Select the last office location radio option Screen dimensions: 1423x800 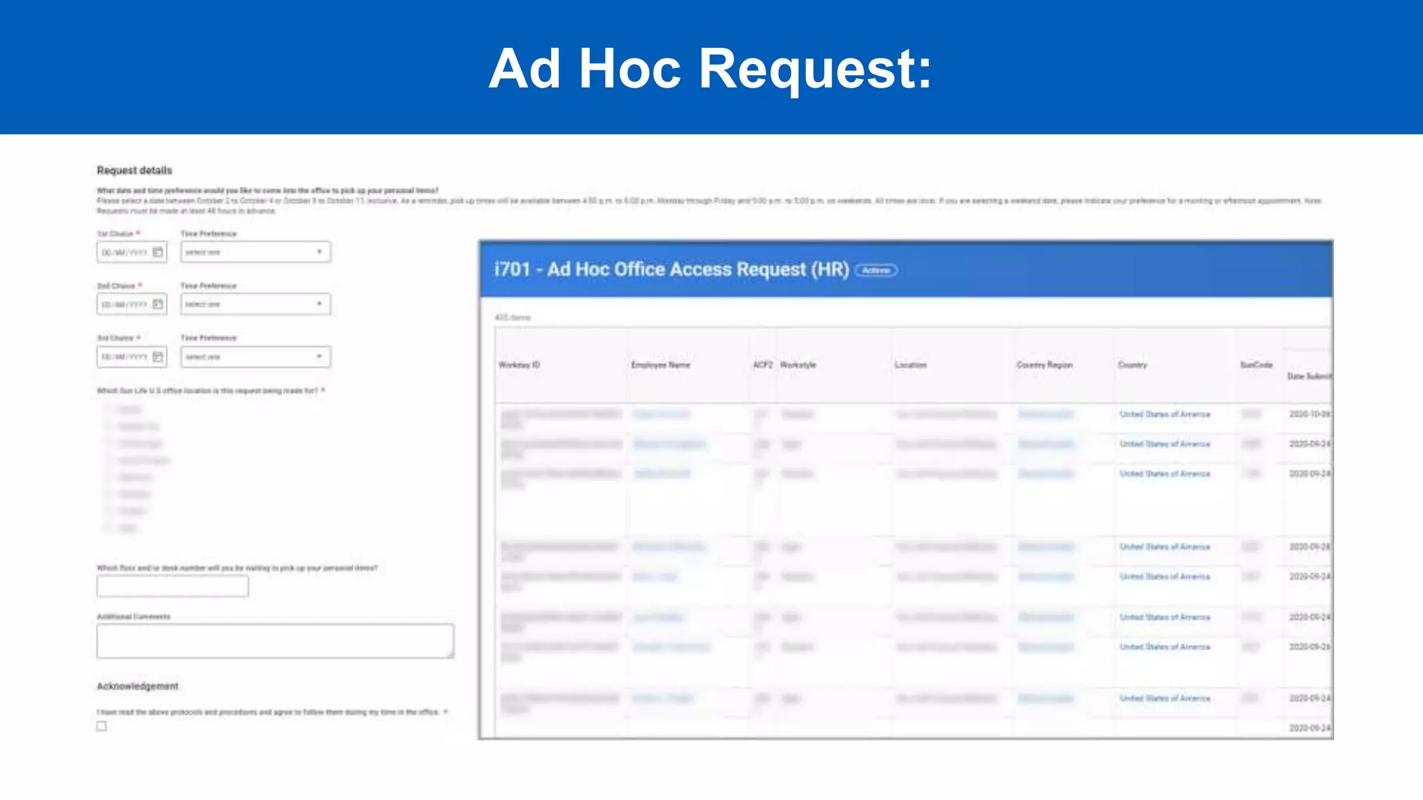pos(108,528)
